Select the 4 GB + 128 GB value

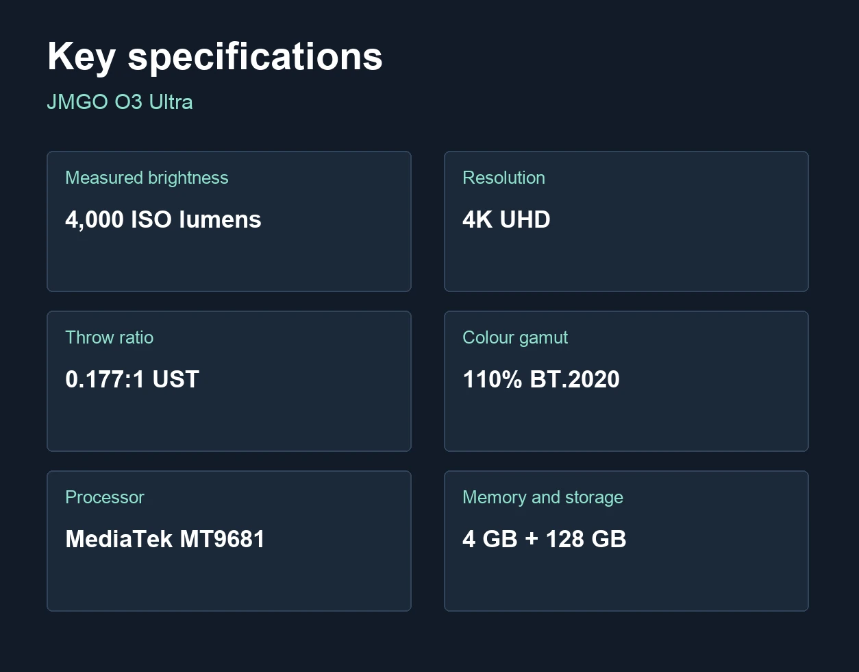(545, 539)
